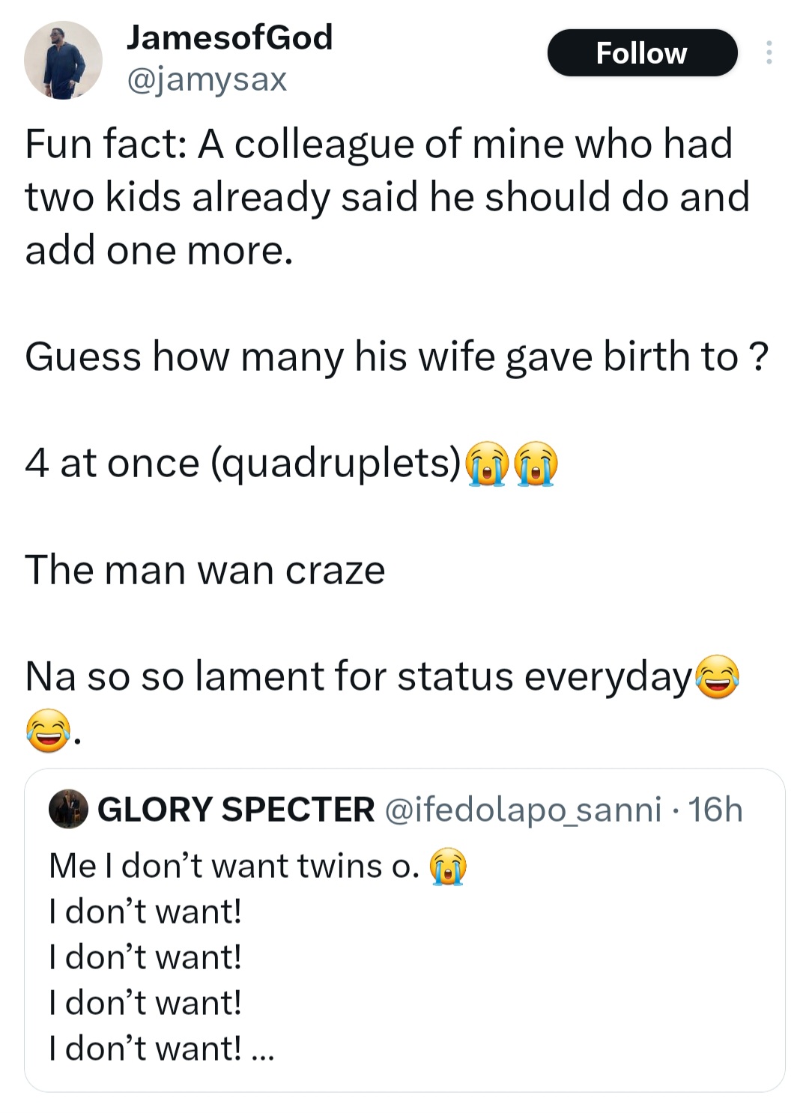This screenshot has width=809, height=1113.
Task: Click 'Guess how many his wife' line
Action: [396, 357]
